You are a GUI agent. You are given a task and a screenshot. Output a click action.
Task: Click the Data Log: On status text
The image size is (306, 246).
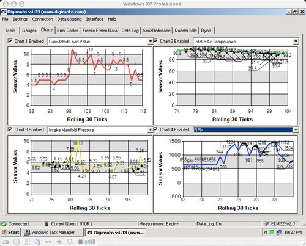209,224
